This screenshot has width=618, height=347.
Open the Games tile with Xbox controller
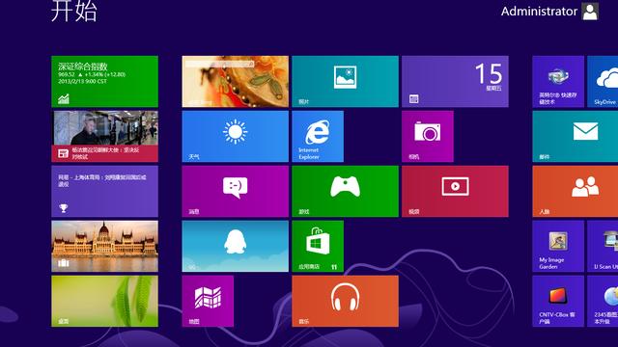346,191
